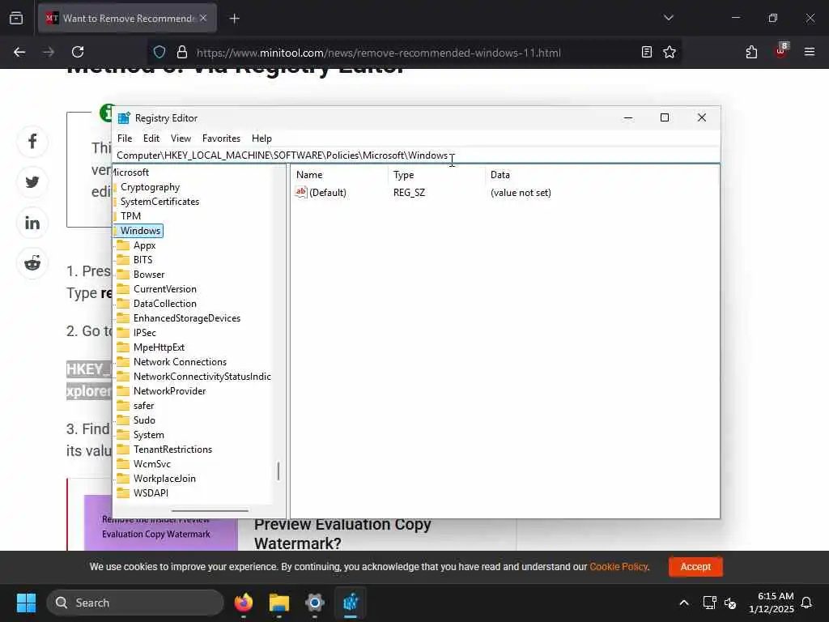
Task: Select the WcmSvc registry key
Action: tap(151, 464)
